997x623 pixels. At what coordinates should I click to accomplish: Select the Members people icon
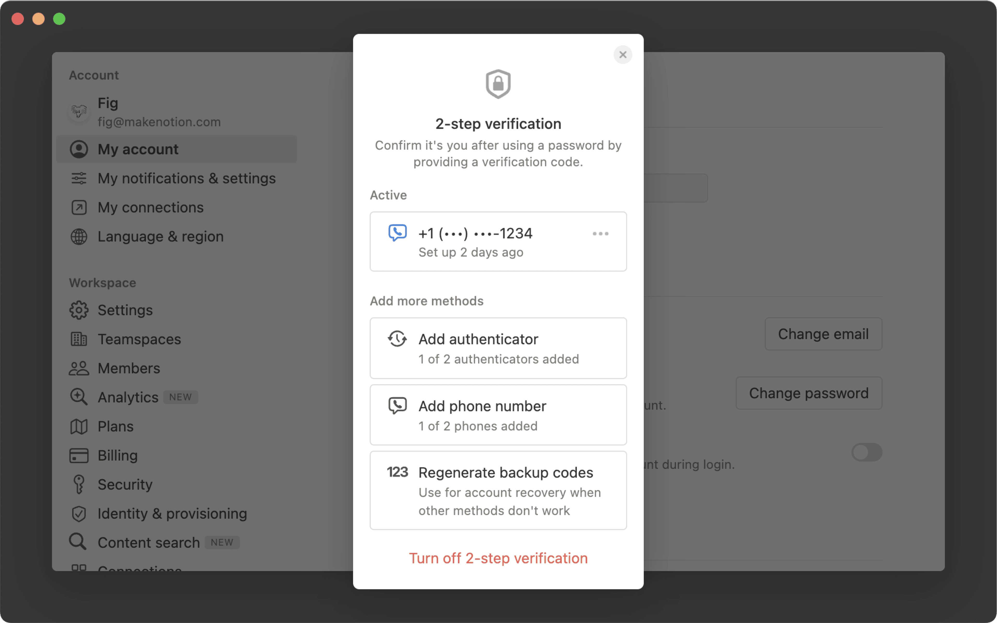(79, 368)
